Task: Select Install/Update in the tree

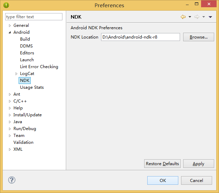Action: pyautogui.click(x=28, y=115)
